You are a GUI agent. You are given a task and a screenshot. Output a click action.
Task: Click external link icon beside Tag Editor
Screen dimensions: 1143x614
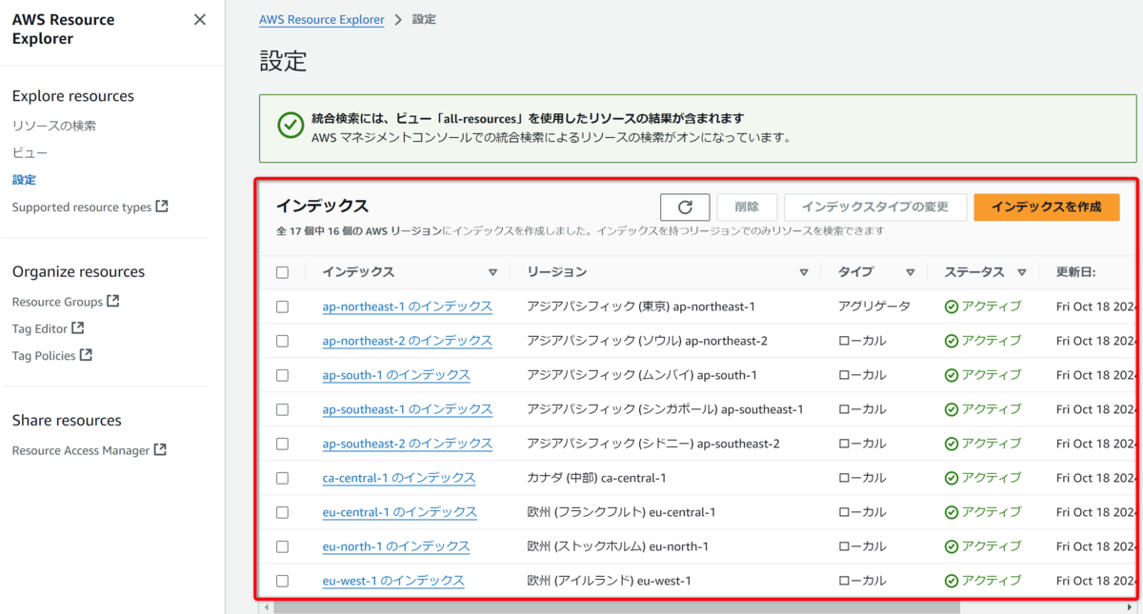click(x=78, y=327)
